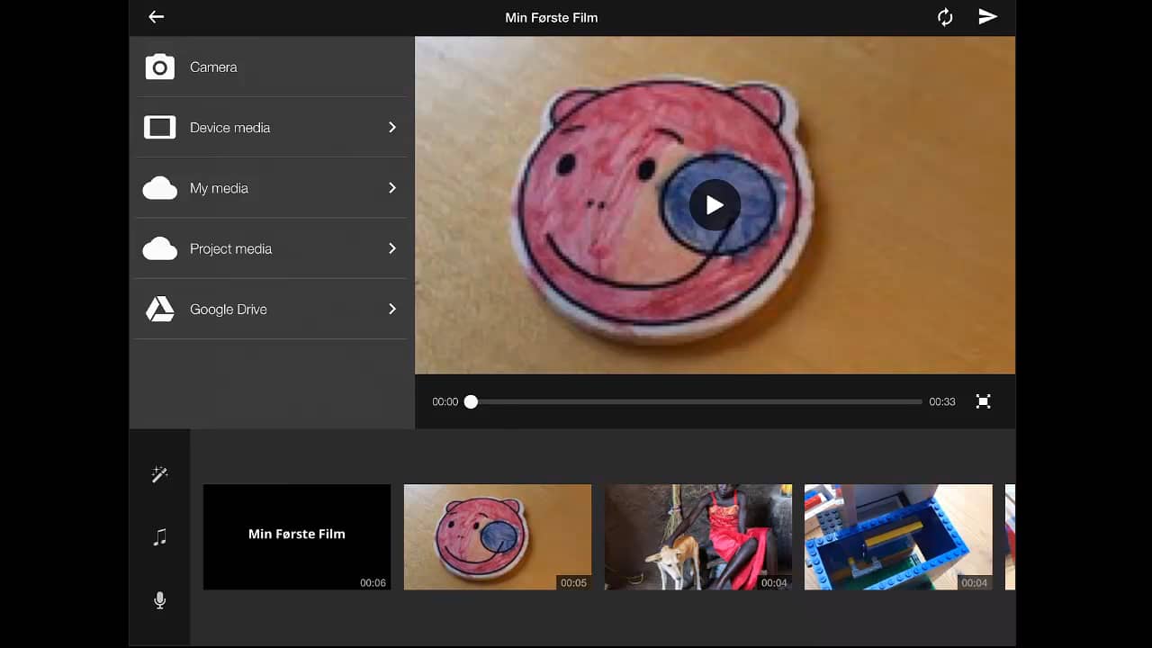Select the Min Første Film title clip
Image resolution: width=1152 pixels, height=648 pixels.
[297, 537]
